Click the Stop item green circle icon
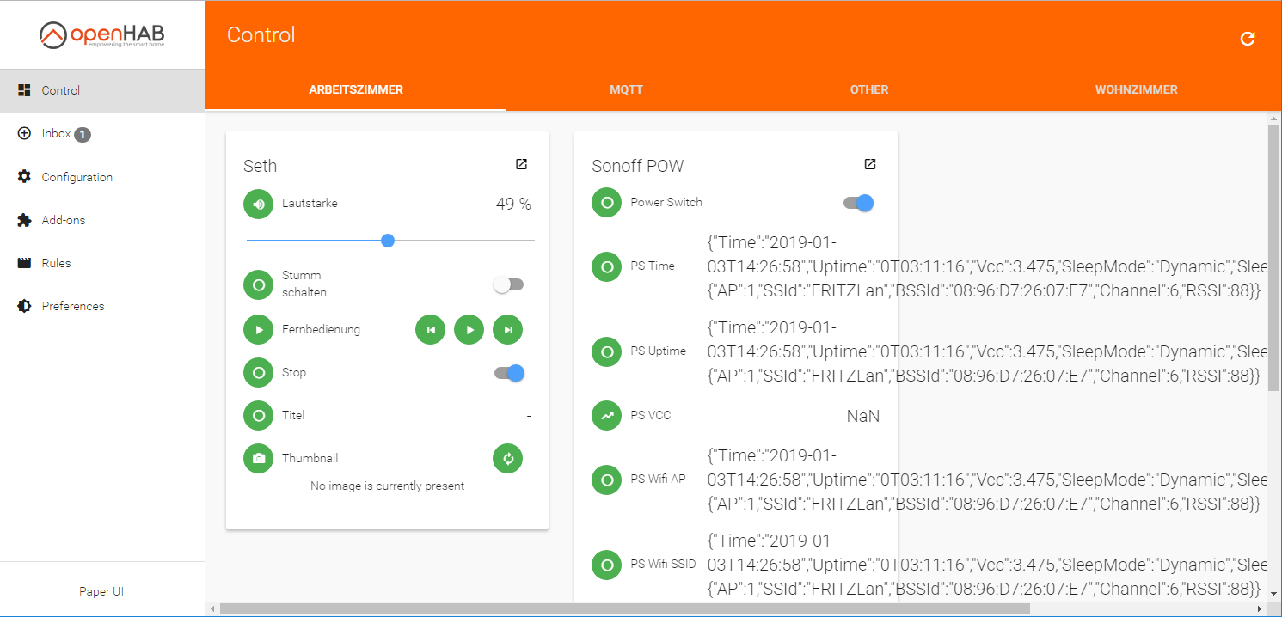This screenshot has height=617, width=1282. tap(258, 373)
